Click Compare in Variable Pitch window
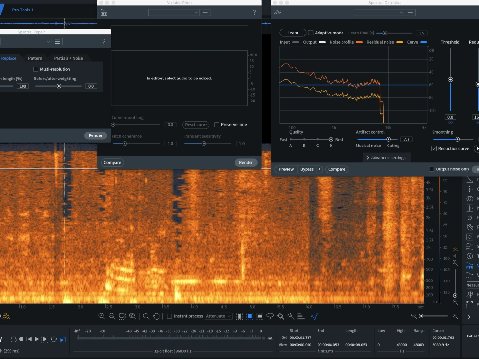This screenshot has height=359, width=479. (112, 162)
